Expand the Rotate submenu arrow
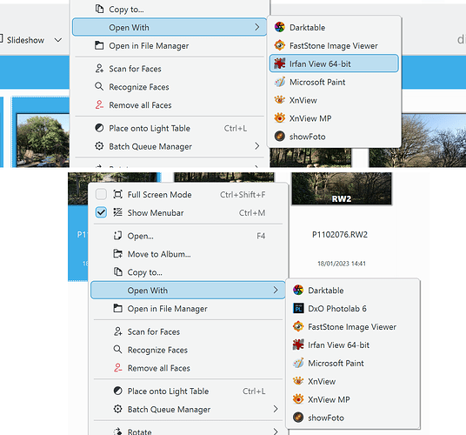 click(276, 432)
